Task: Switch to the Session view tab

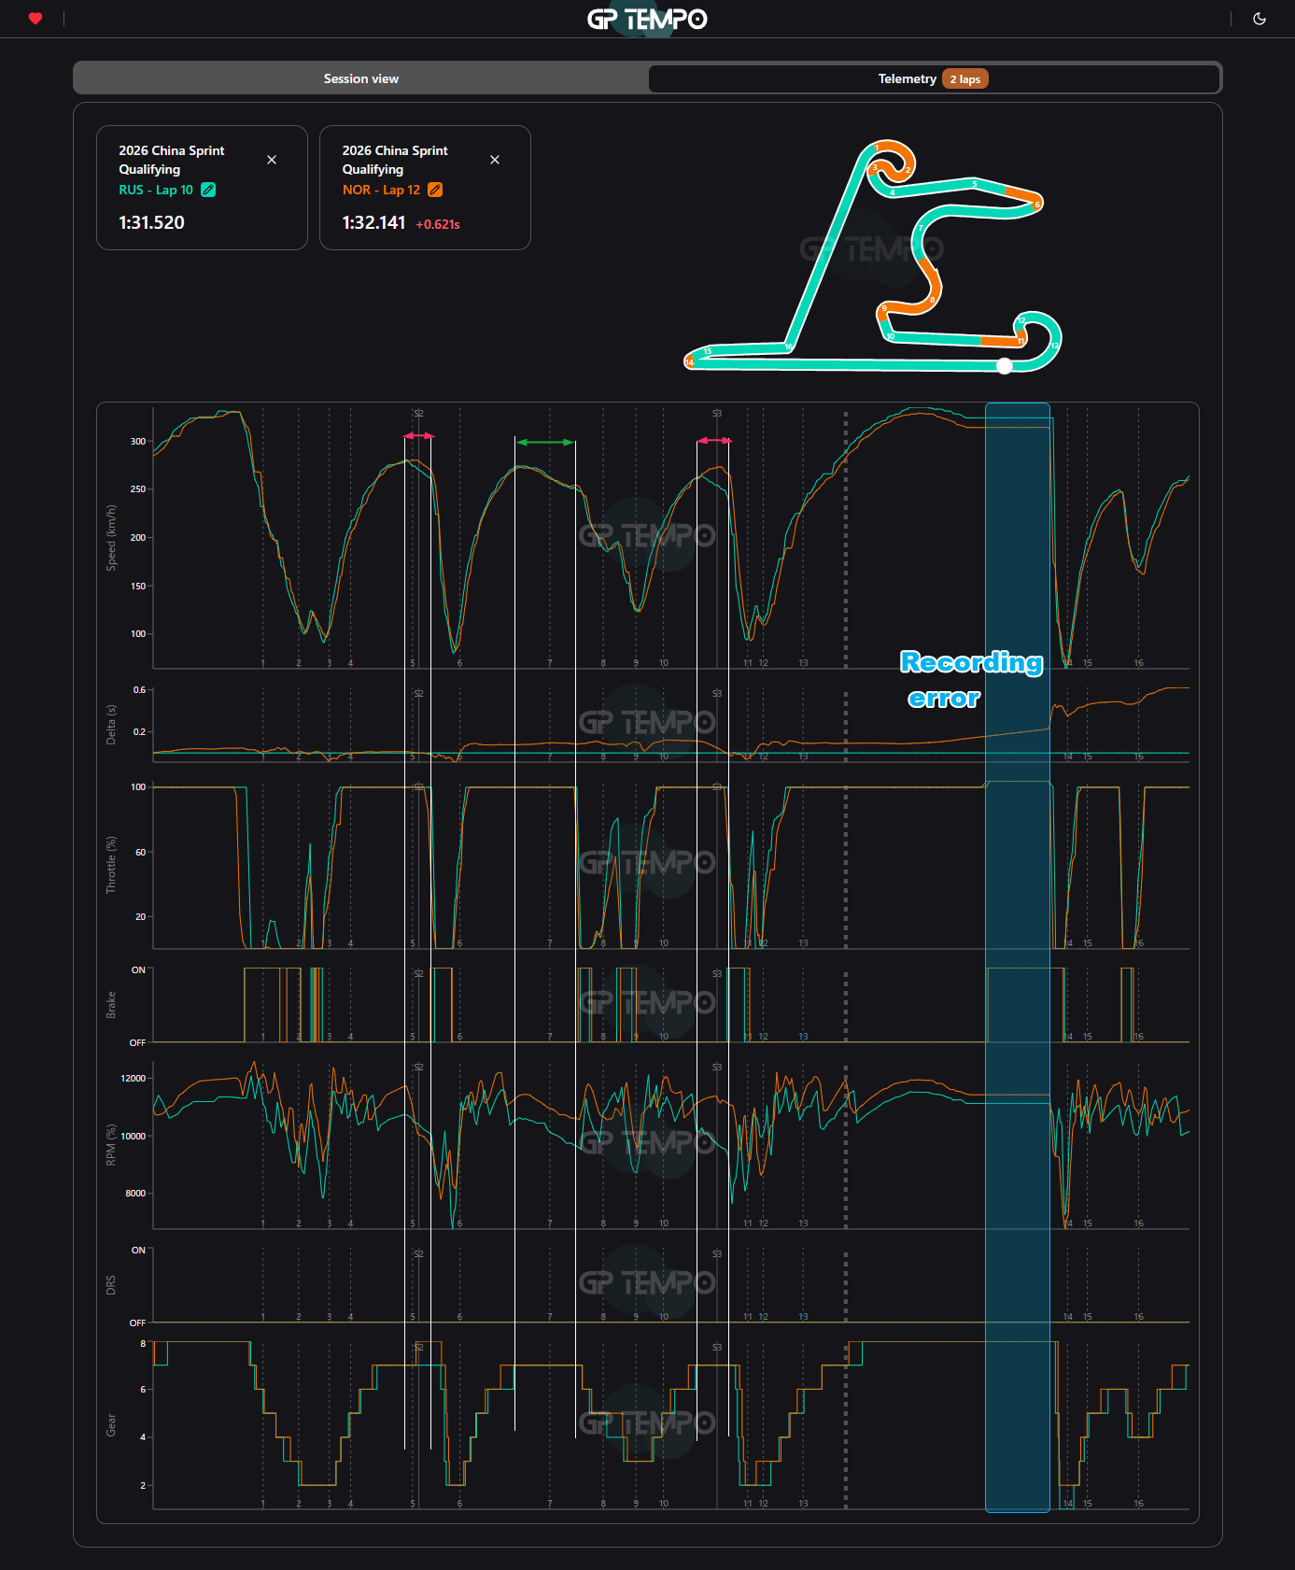Action: 361,78
